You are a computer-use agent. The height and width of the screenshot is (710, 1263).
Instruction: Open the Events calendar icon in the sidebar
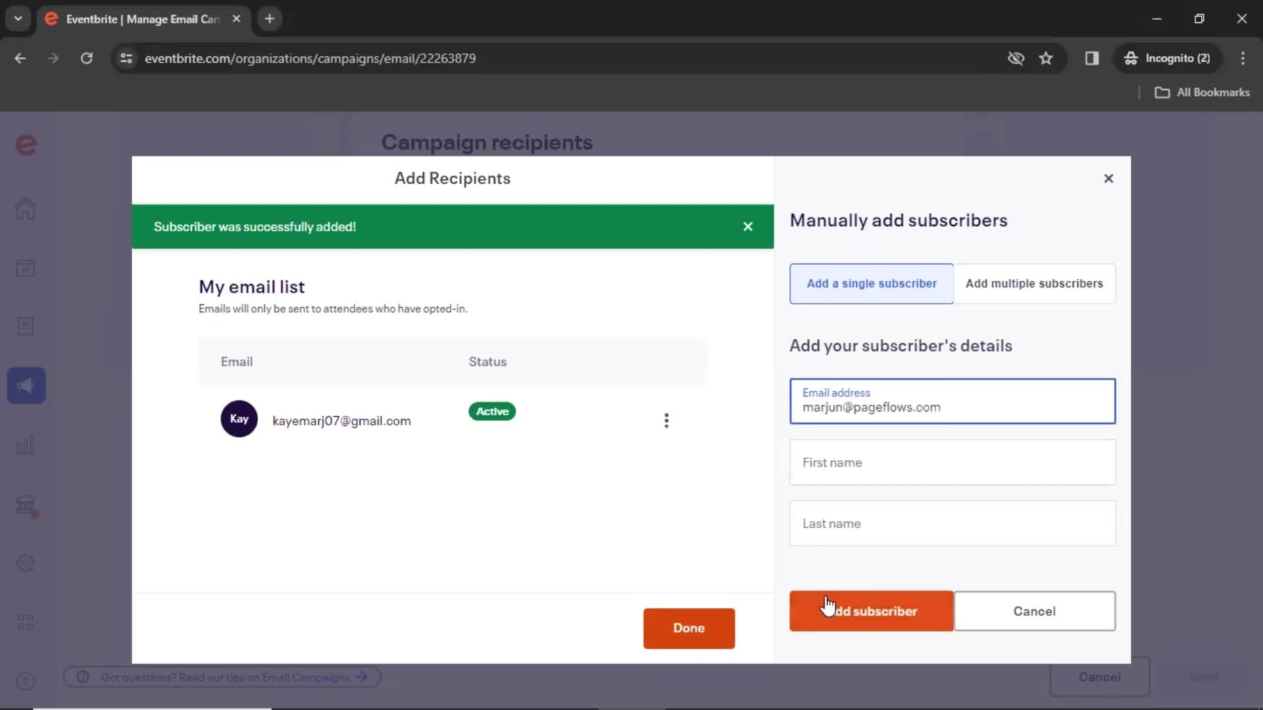[x=26, y=268]
